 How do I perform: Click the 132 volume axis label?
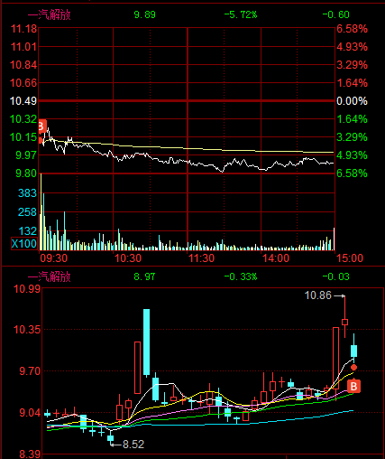[x=28, y=231]
